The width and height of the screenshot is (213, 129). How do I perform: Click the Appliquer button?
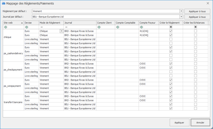pyautogui.click(x=179, y=122)
